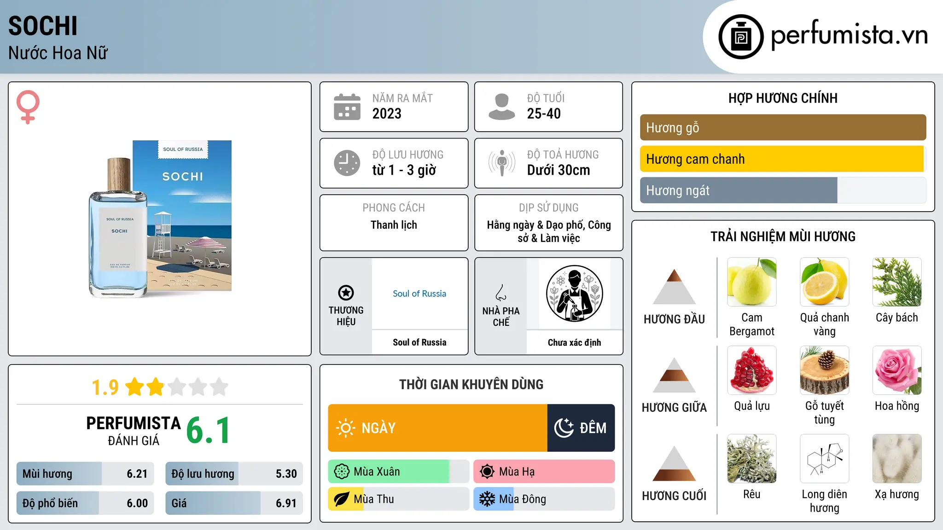Image resolution: width=943 pixels, height=530 pixels.
Task: Click the perfumista.vn site name text
Action: [849, 35]
